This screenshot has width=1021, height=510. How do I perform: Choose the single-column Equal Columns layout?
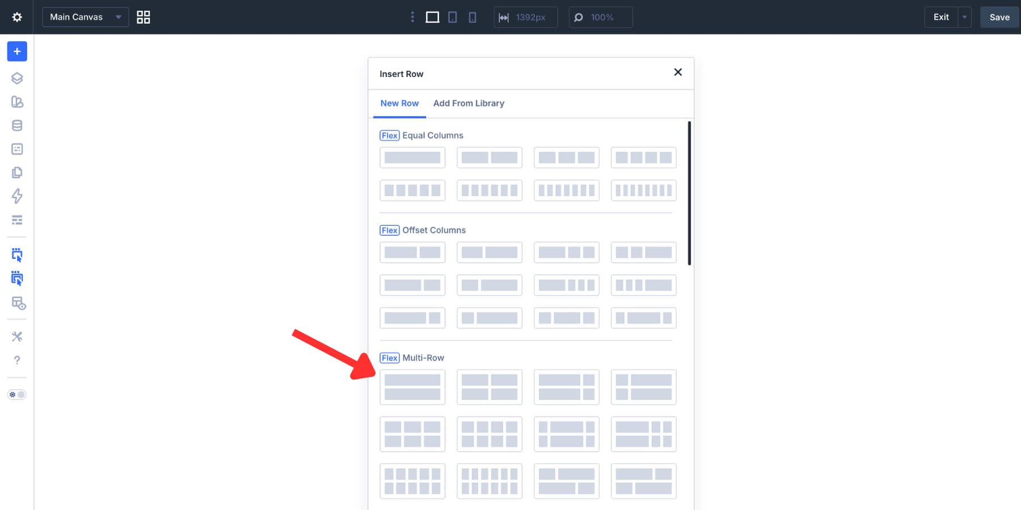(x=412, y=158)
